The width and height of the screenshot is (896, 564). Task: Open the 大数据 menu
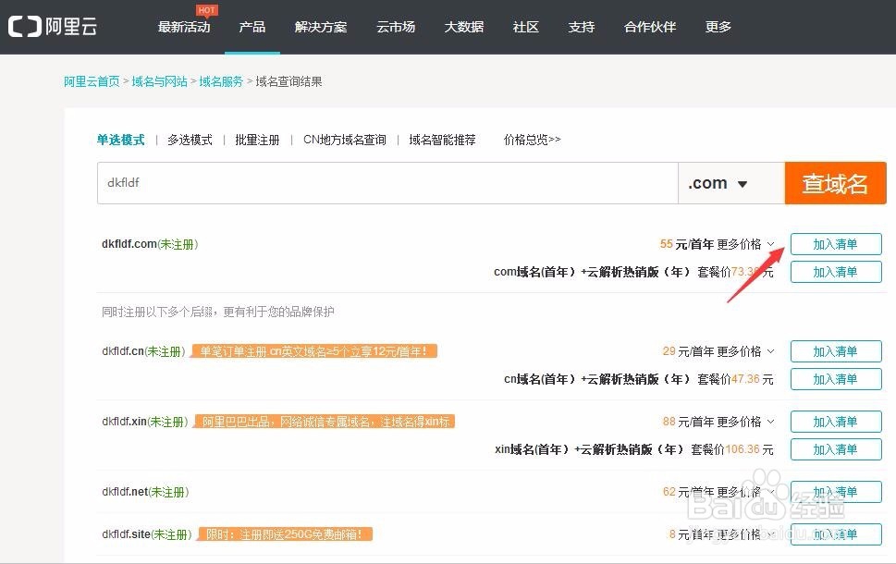point(463,27)
